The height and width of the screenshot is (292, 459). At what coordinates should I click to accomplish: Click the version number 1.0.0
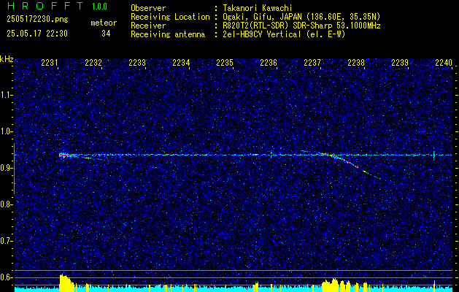click(x=99, y=6)
